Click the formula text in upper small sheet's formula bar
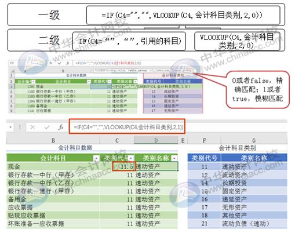 point(108,63)
